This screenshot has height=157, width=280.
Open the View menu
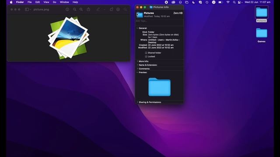[46, 2]
